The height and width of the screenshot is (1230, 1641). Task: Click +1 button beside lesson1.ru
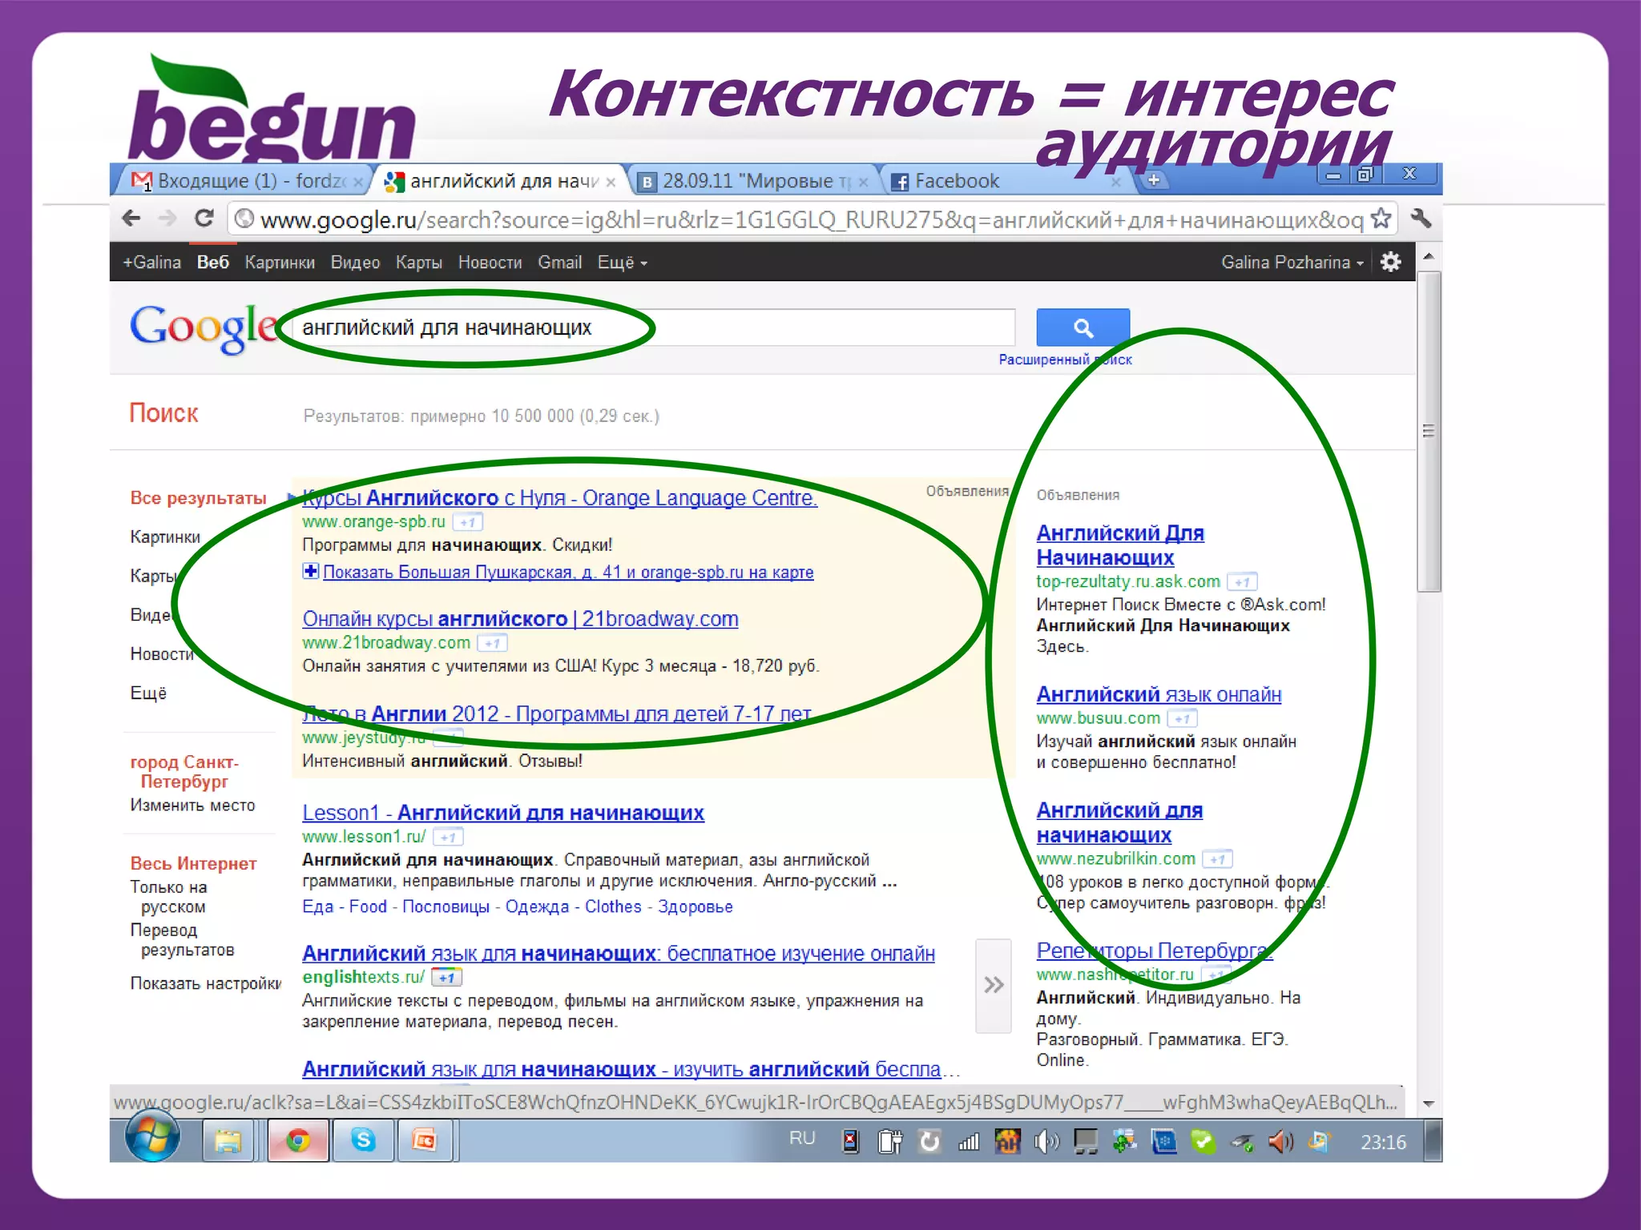point(448,837)
